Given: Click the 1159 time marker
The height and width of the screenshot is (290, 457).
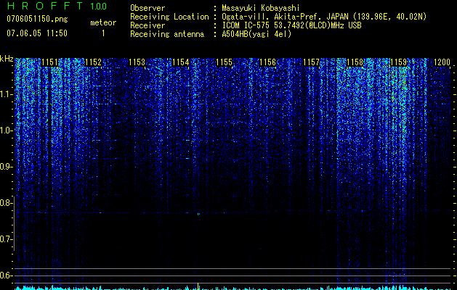Looking at the screenshot, I should 398,62.
